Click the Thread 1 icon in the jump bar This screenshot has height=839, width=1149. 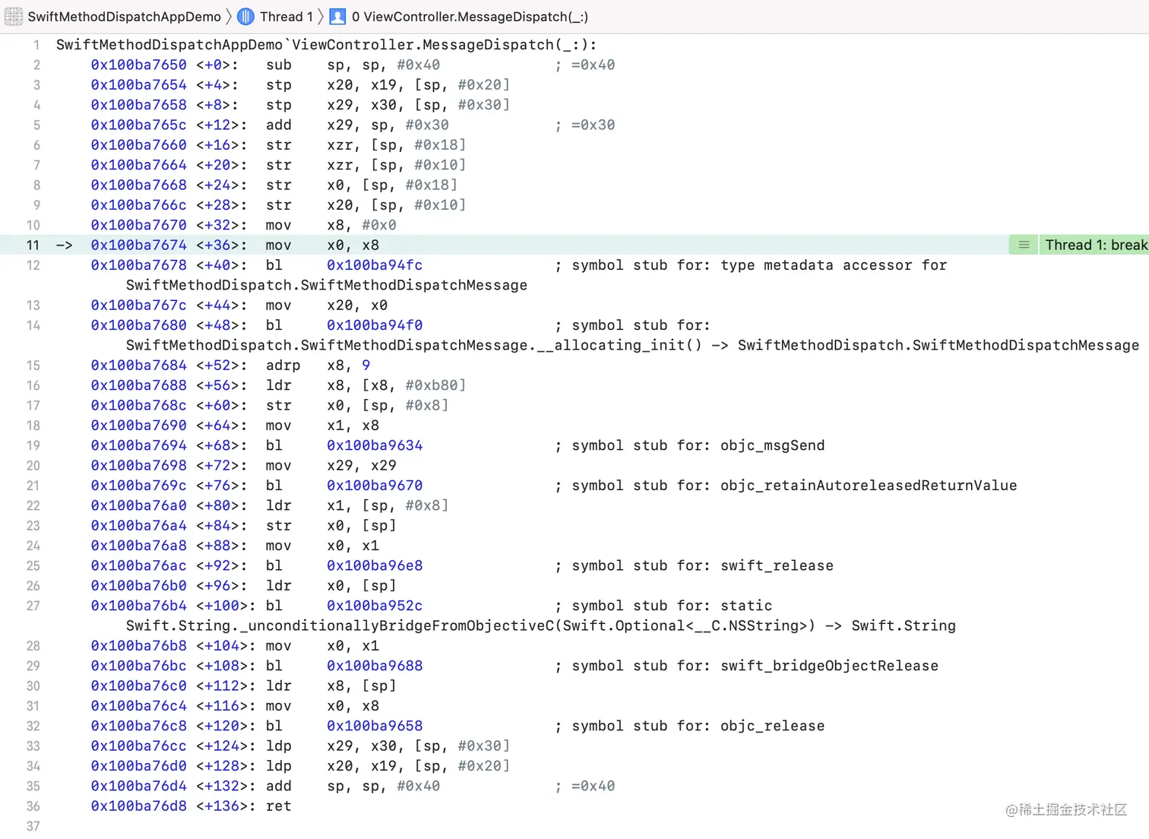tap(245, 16)
